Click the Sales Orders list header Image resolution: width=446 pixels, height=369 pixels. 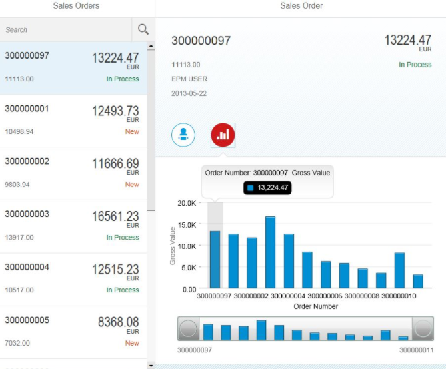pyautogui.click(x=76, y=6)
